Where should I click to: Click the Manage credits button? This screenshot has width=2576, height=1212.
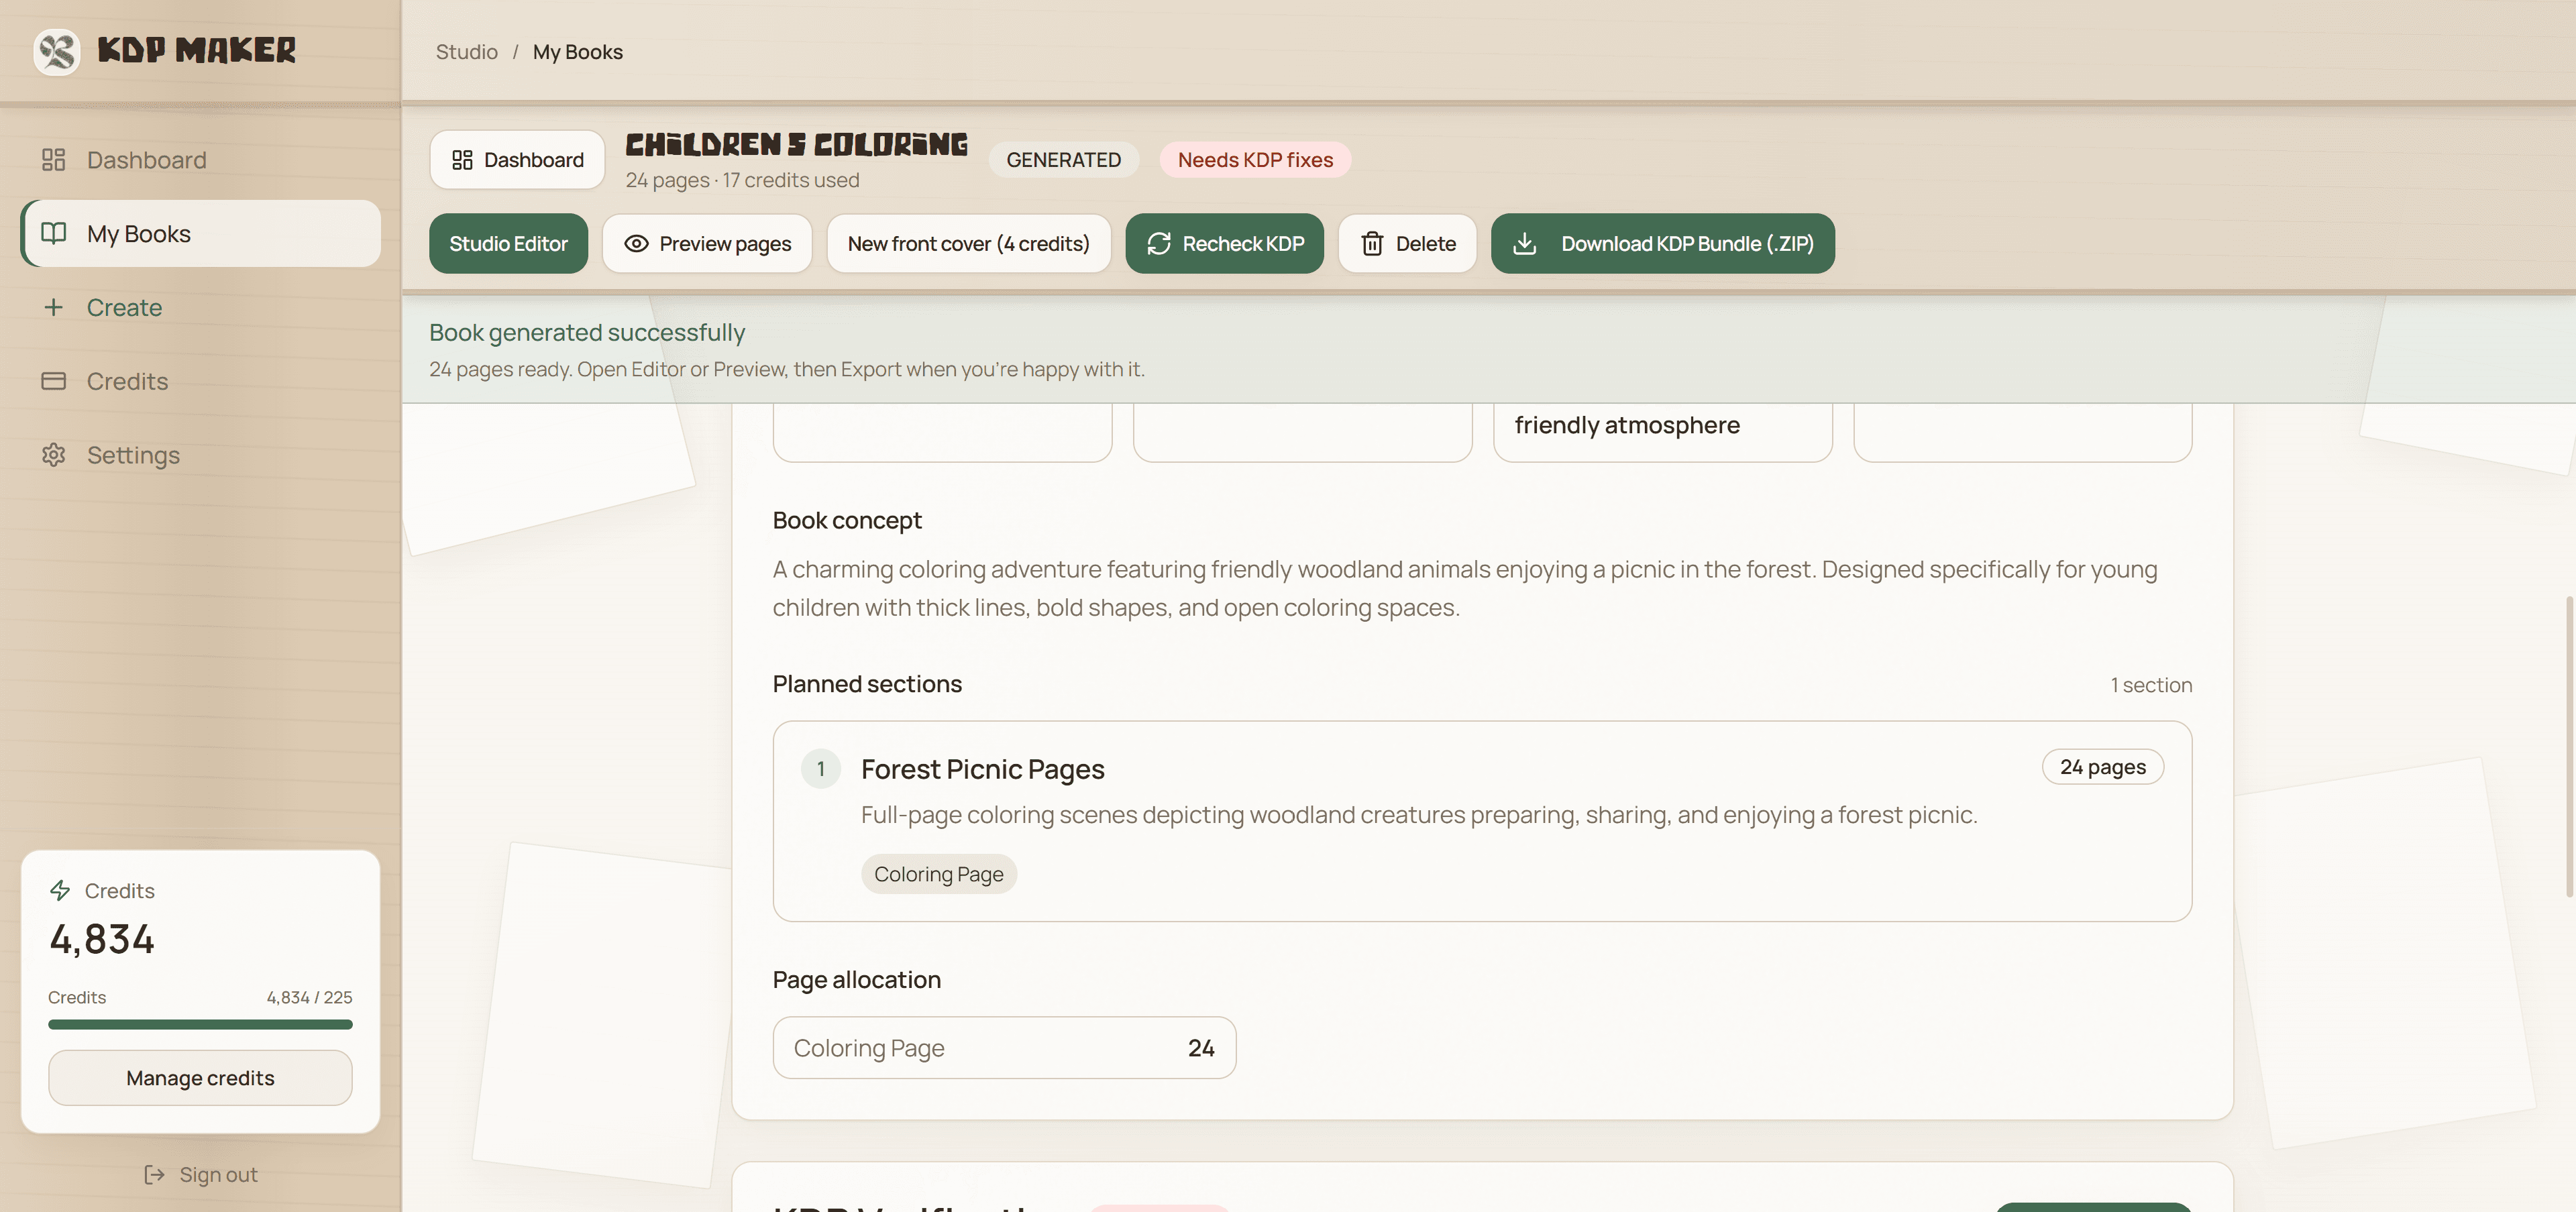tap(200, 1077)
